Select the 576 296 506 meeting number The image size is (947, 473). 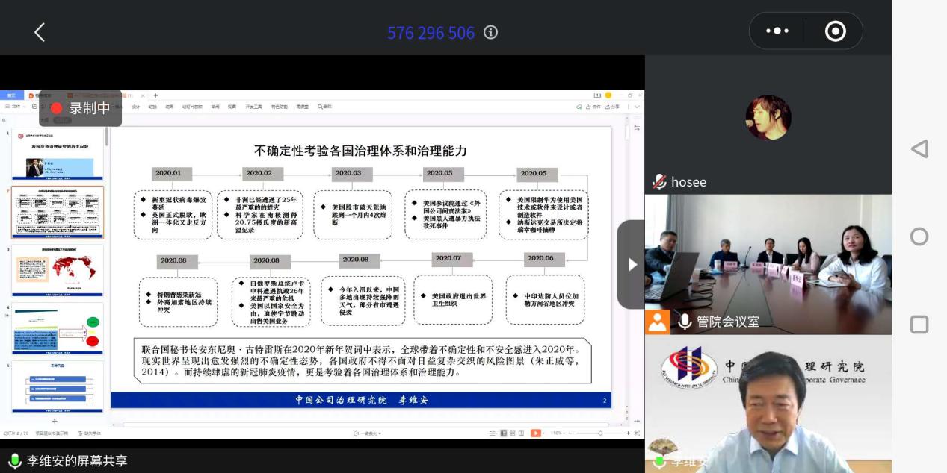tap(431, 33)
